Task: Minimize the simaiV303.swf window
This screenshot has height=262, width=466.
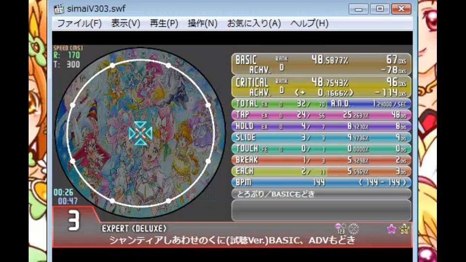Action: point(358,9)
